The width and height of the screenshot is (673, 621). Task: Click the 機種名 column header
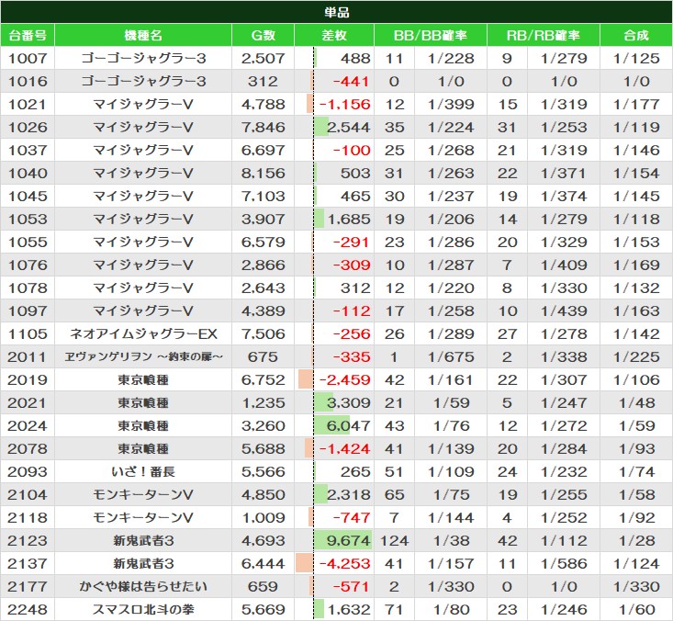[x=143, y=35]
